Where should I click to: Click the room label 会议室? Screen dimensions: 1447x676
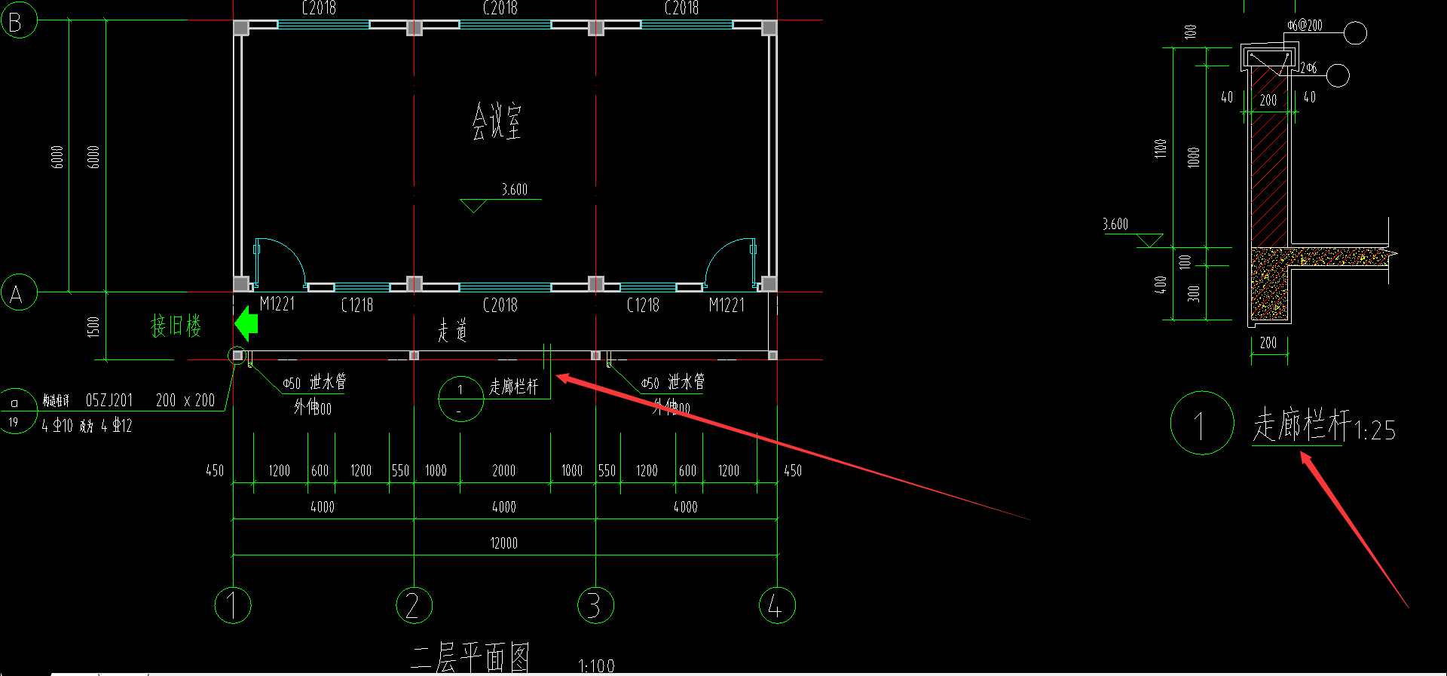coord(497,121)
